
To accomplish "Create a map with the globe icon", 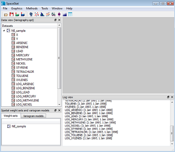I will click(31, 14).
